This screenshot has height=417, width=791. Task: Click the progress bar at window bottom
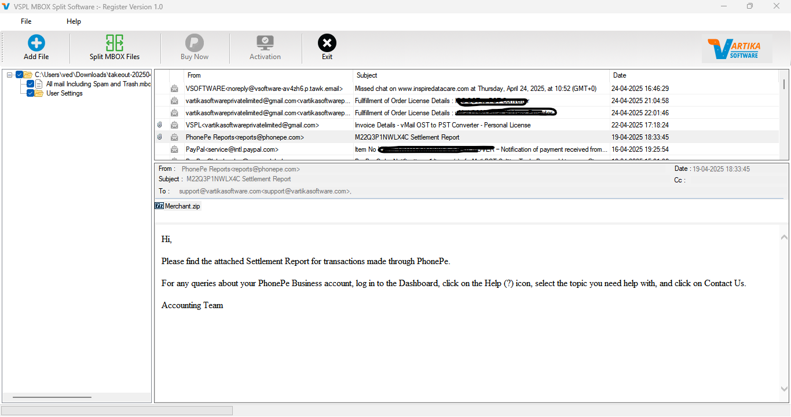tap(117, 411)
